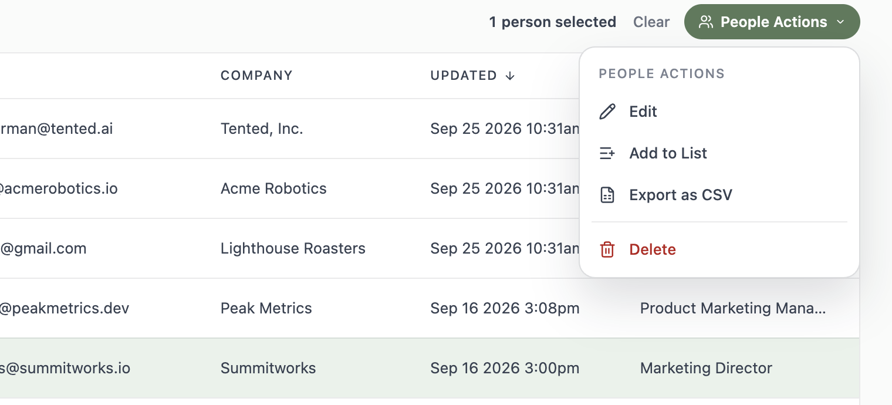
Task: Click the 'Sep 16 2026 3:08pm' updated cell
Action: [505, 308]
